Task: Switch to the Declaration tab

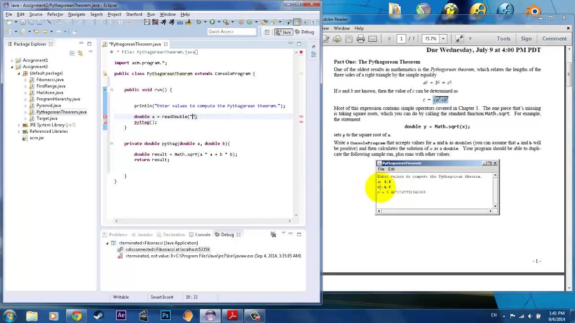Action: click(x=171, y=235)
